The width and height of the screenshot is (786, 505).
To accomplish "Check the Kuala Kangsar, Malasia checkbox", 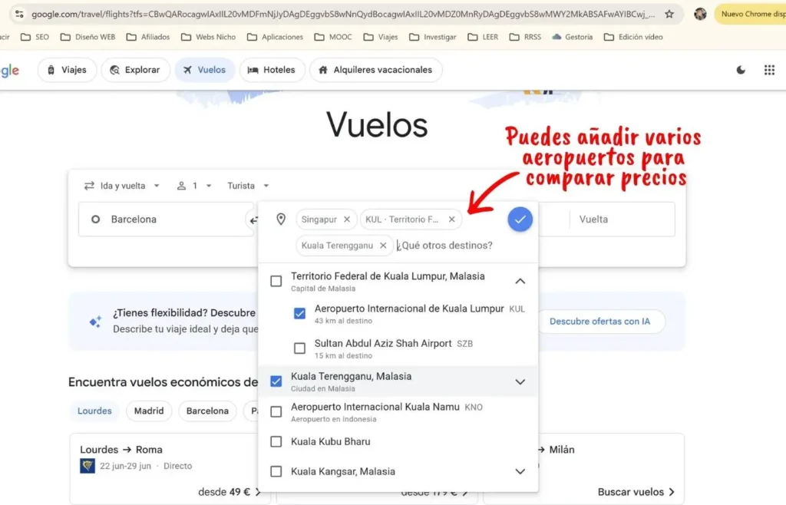I will click(x=276, y=471).
